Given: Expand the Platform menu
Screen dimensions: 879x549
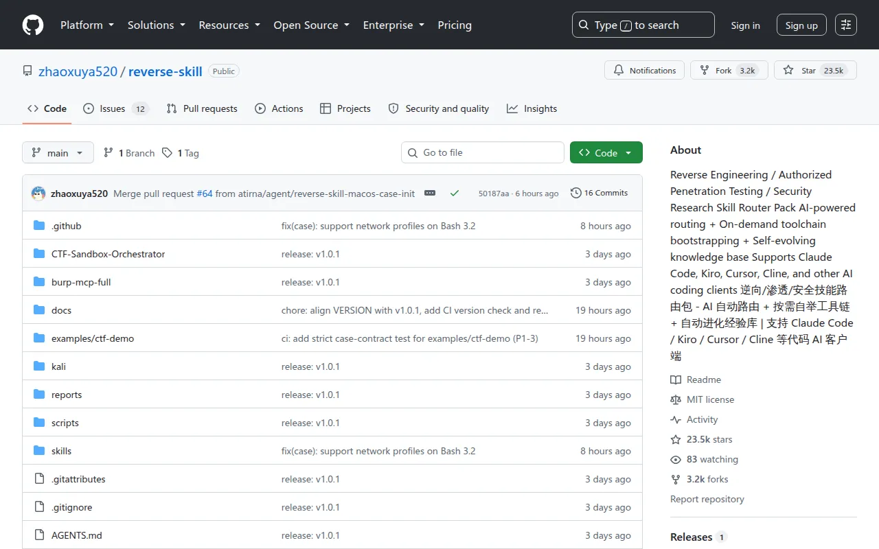Looking at the screenshot, I should pos(89,25).
